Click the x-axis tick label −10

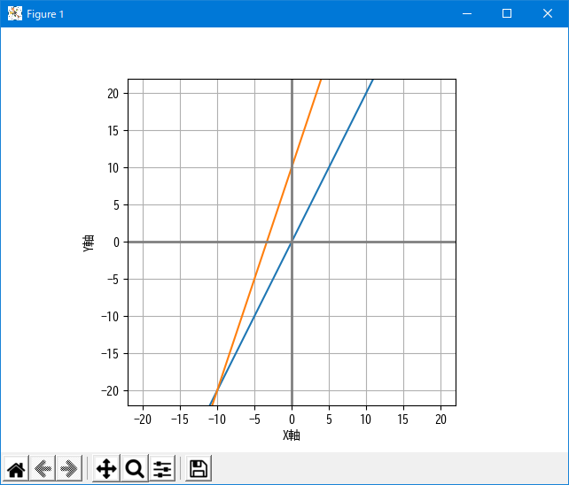coord(217,420)
